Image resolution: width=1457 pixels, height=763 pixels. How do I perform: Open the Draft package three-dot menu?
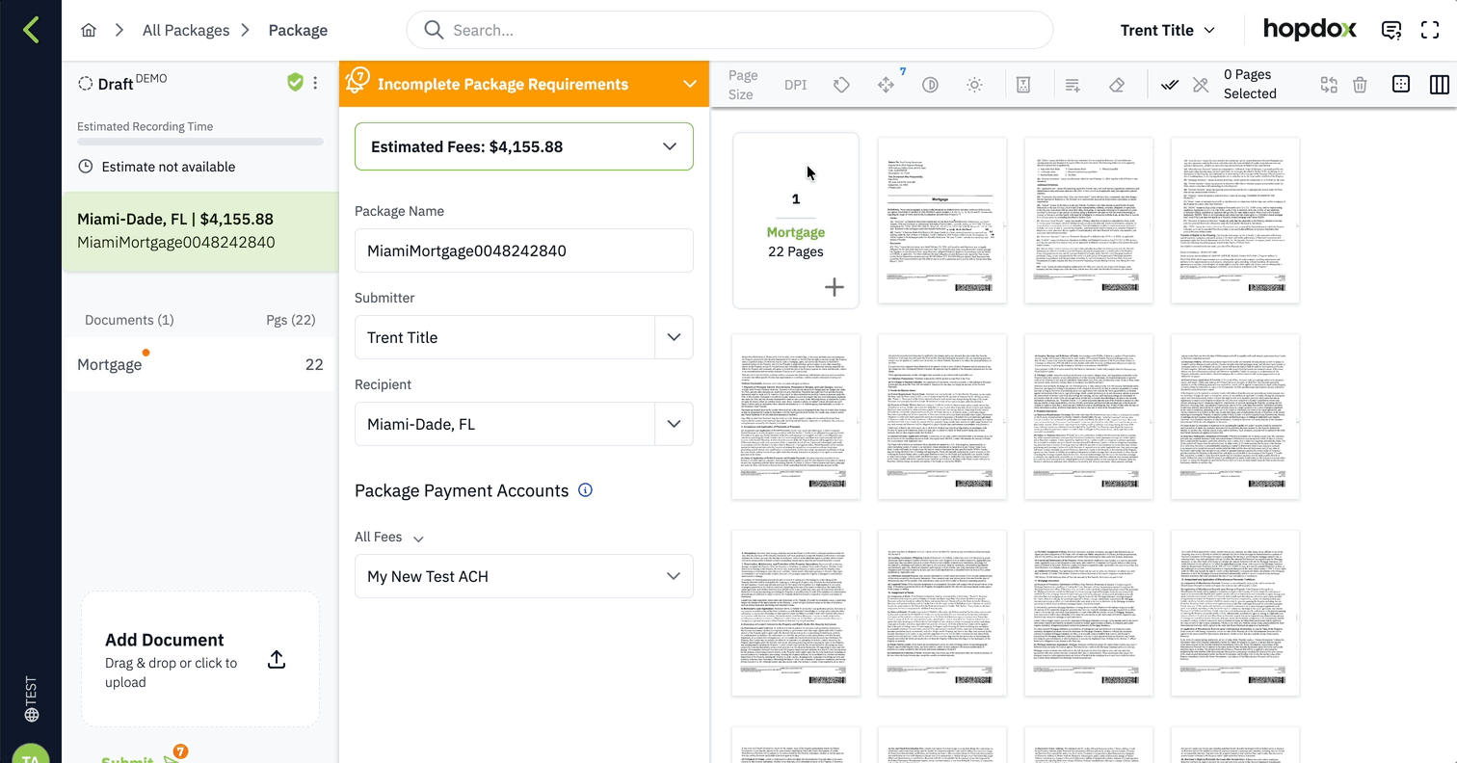(315, 84)
